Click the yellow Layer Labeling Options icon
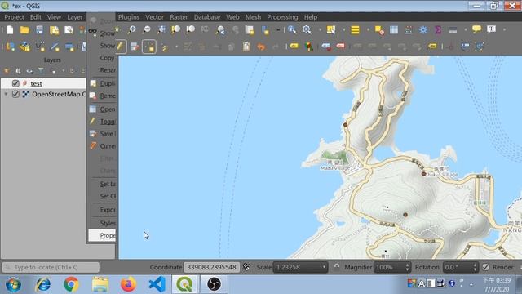The width and height of the screenshot is (522, 294). point(294,47)
